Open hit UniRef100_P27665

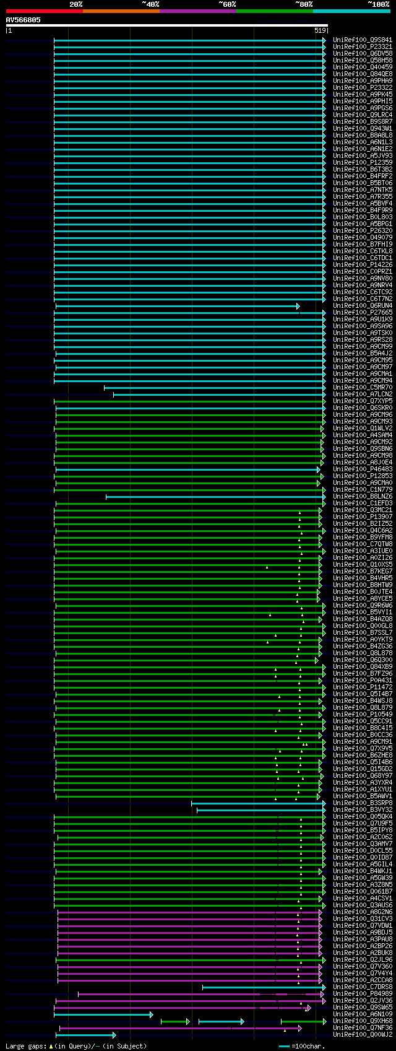[x=363, y=313]
